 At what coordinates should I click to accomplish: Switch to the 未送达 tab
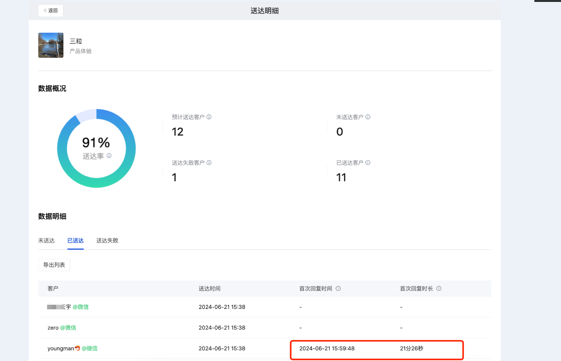pos(46,241)
